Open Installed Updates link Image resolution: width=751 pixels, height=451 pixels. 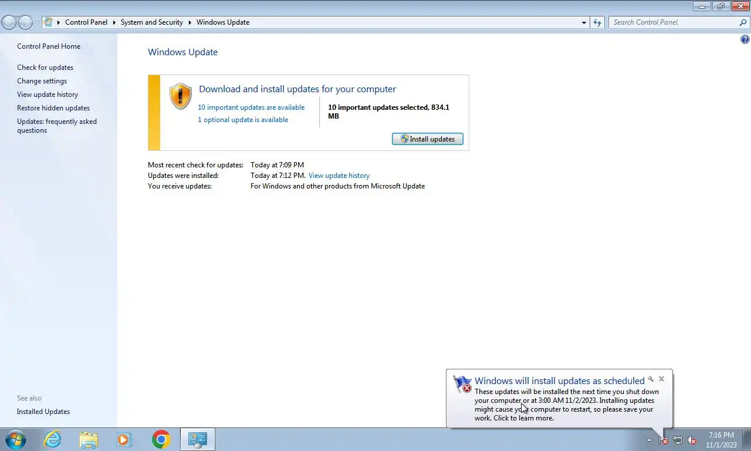[x=43, y=412]
